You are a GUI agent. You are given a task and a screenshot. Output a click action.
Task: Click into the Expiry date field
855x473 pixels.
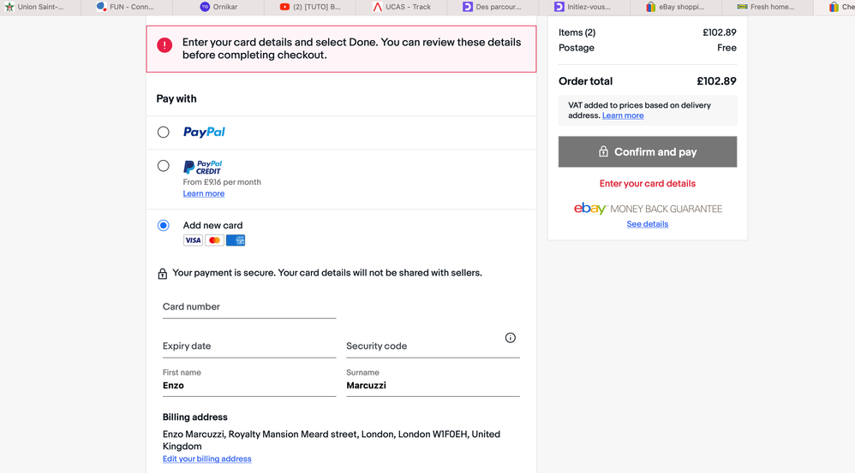click(x=249, y=346)
